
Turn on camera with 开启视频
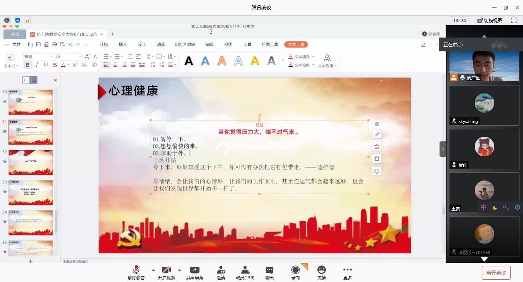(x=166, y=272)
